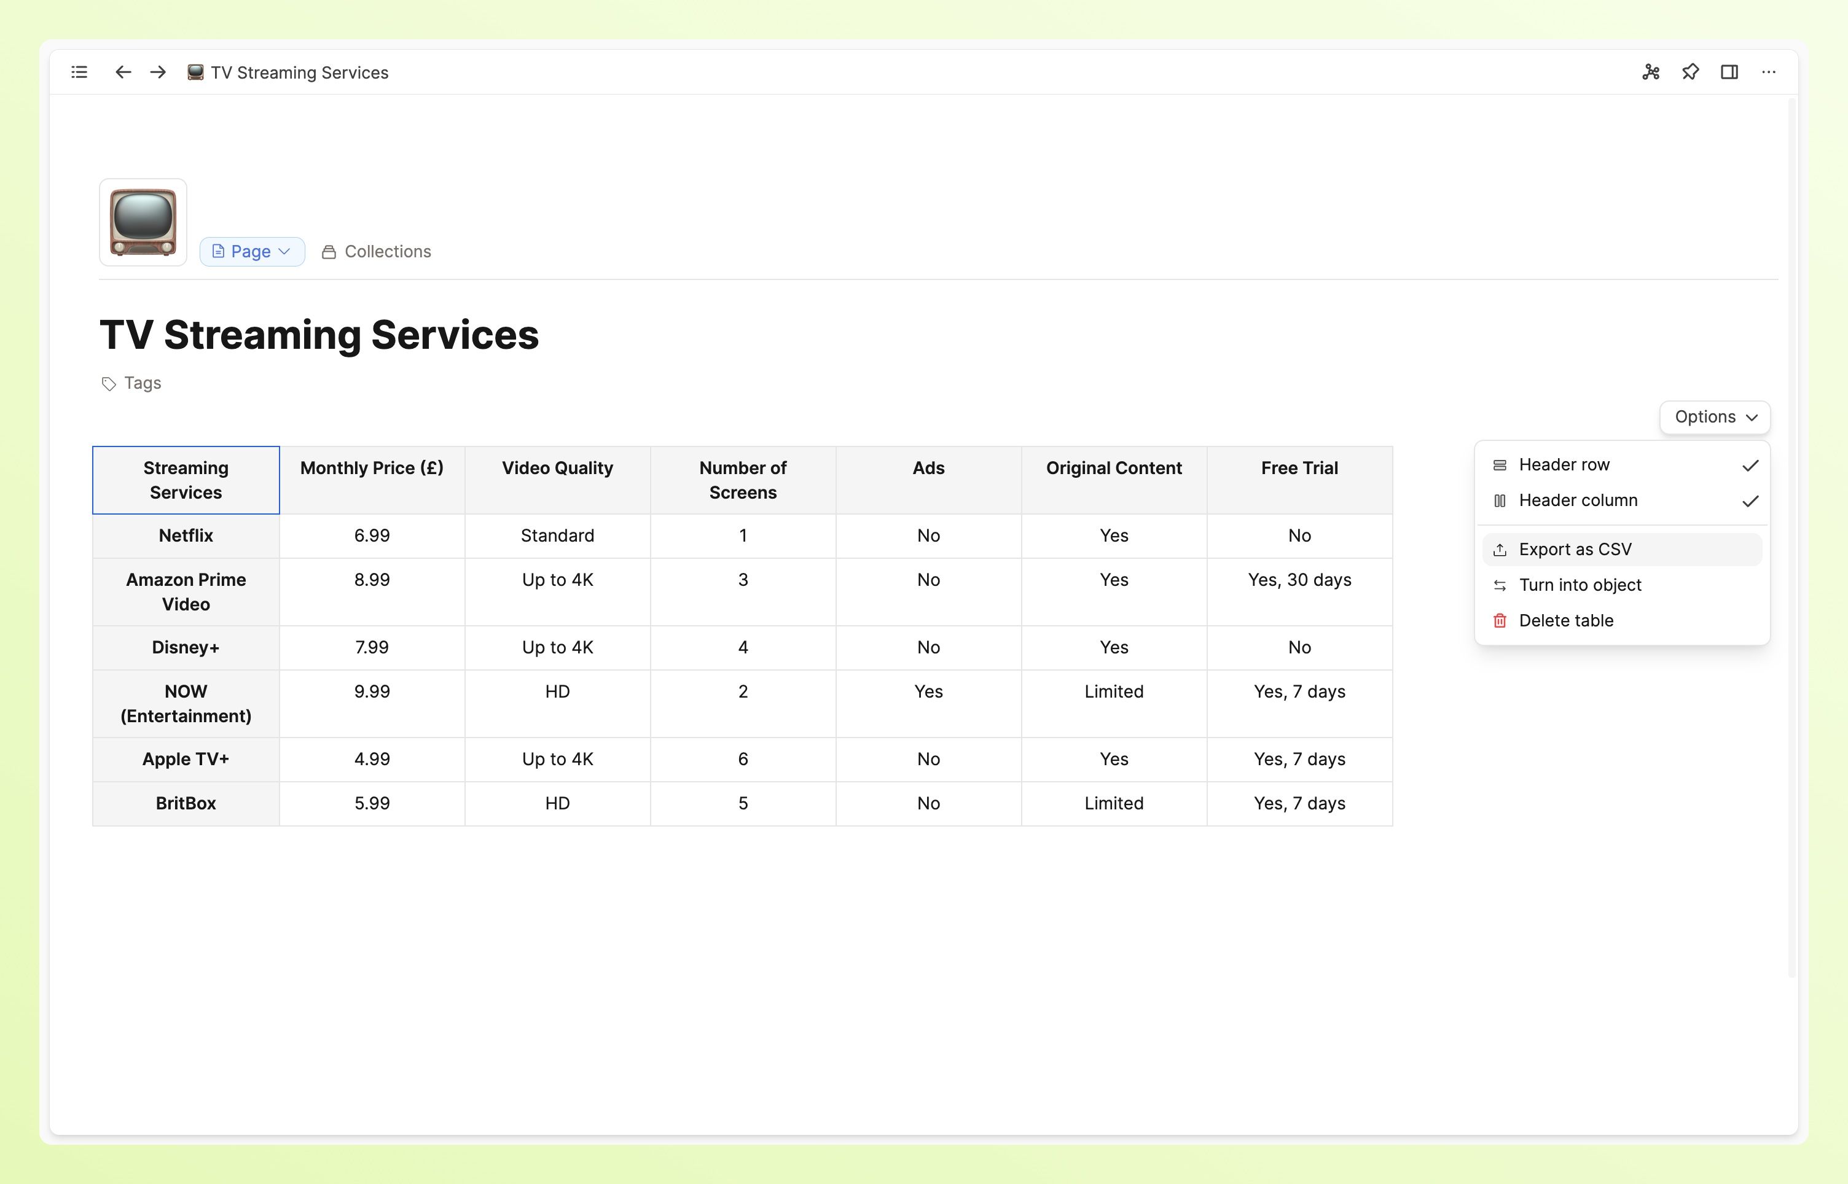Open the Page type chevron menu
The height and width of the screenshot is (1184, 1848).
[284, 251]
